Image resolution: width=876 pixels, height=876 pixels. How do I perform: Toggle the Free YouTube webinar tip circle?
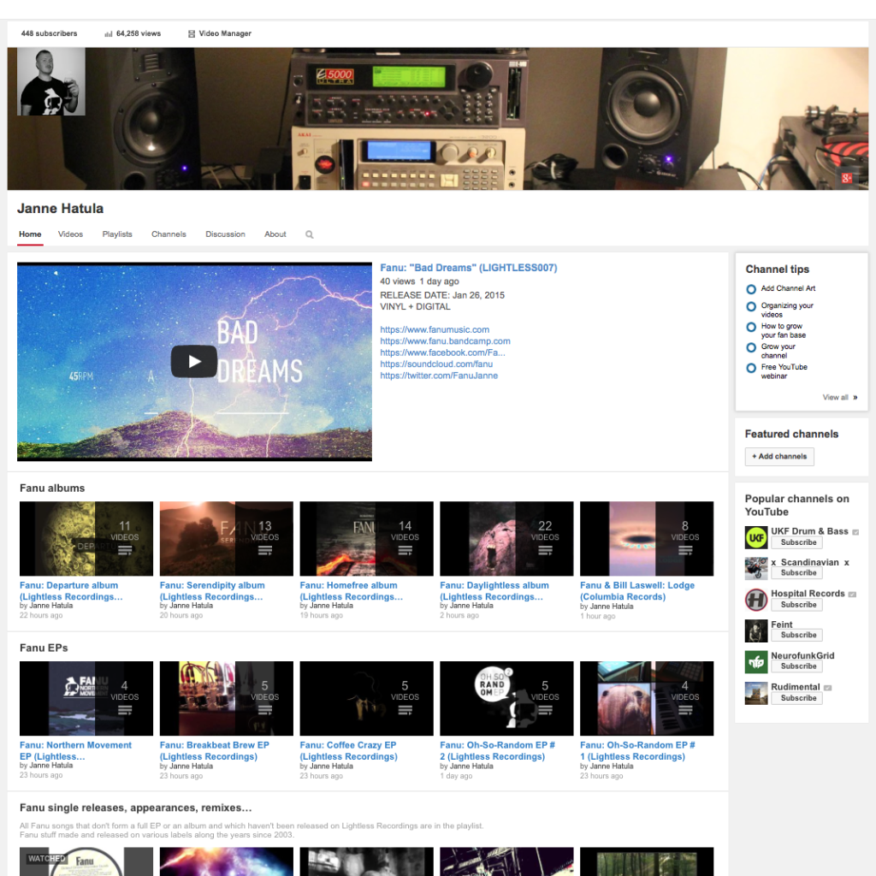click(751, 368)
